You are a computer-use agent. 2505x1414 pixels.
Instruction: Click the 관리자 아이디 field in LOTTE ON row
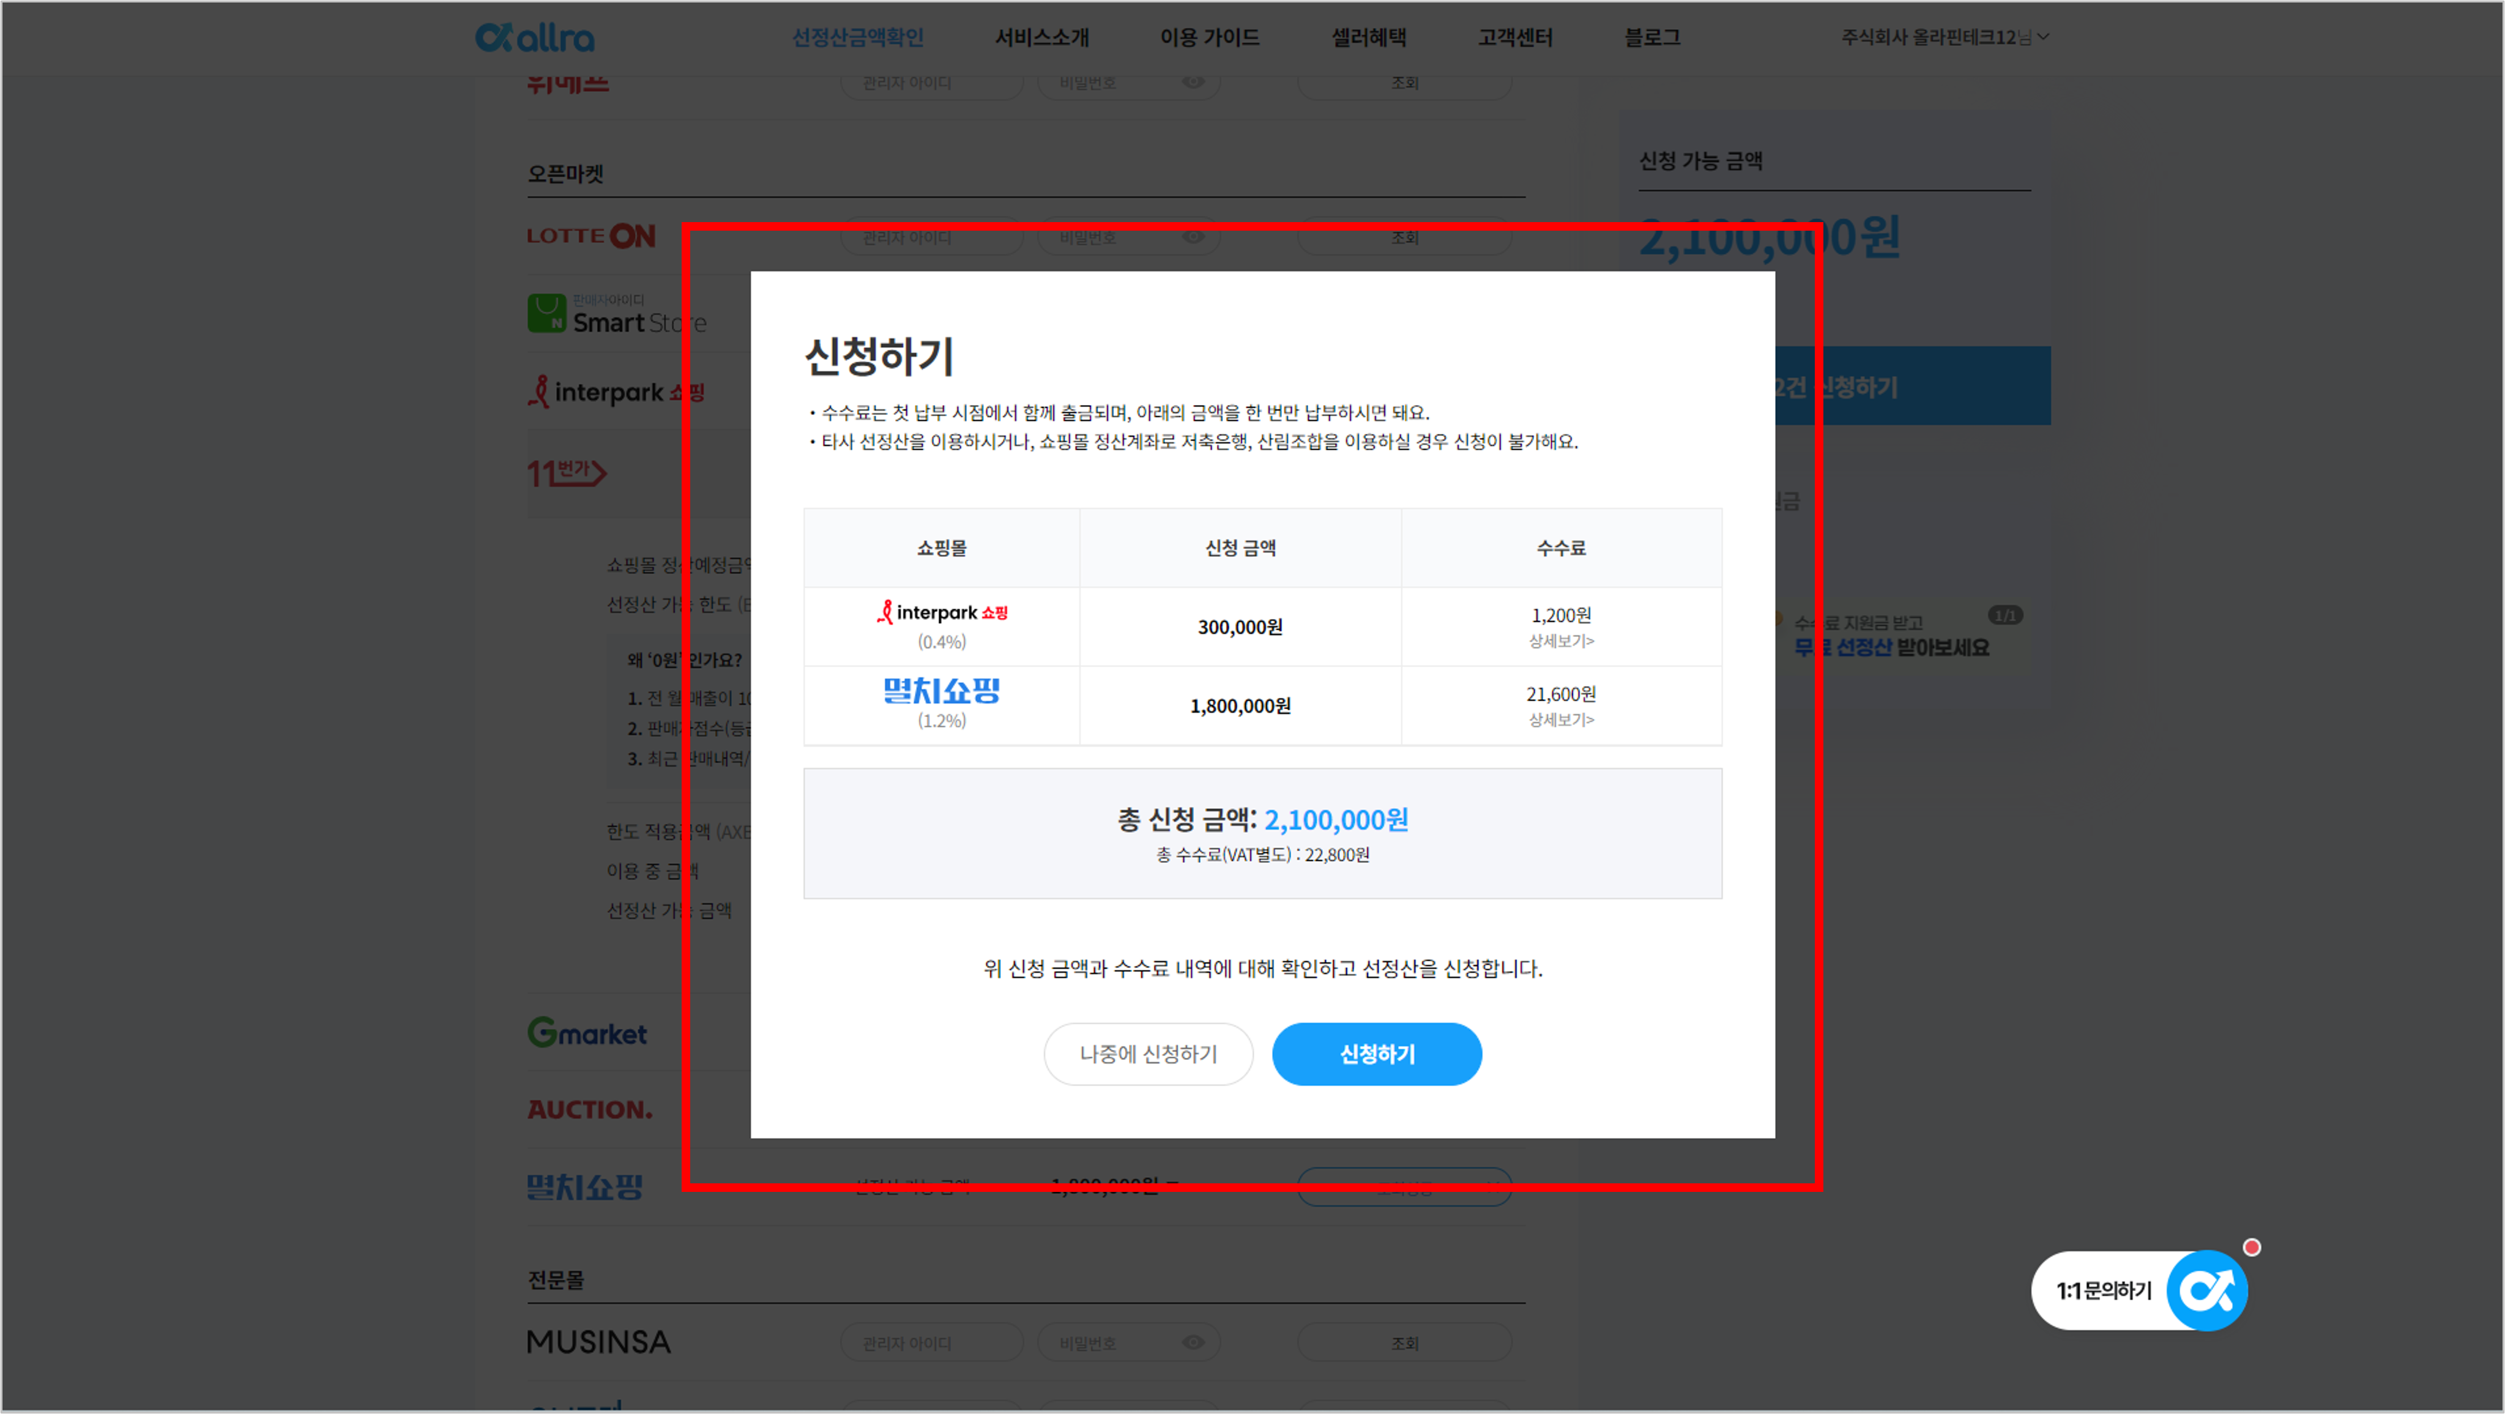pos(932,236)
